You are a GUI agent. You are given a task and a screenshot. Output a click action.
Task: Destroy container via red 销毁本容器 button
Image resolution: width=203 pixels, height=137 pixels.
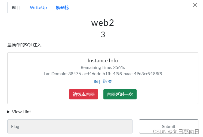pyautogui.click(x=84, y=94)
